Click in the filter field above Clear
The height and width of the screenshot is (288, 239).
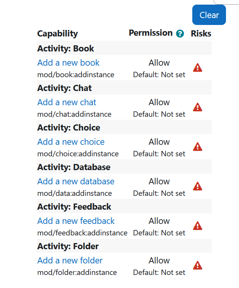point(226,2)
